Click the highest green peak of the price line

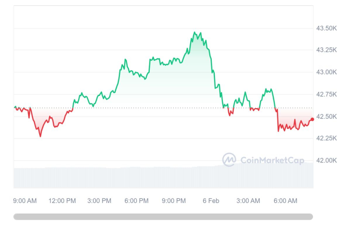[195, 32]
